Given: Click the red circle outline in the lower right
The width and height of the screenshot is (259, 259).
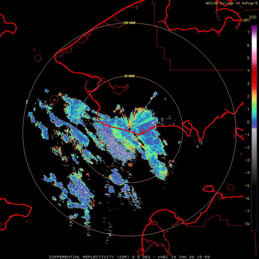Looking at the screenshot, I should click(231, 187).
